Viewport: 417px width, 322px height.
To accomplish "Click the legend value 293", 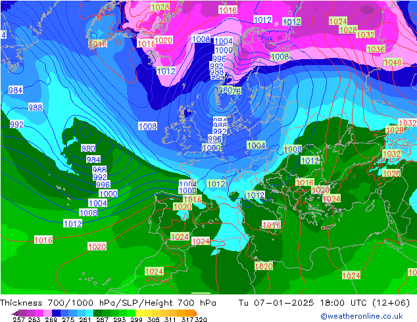I will pyautogui.click(x=119, y=319).
